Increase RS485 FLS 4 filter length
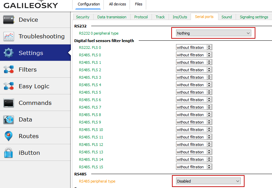The width and height of the screenshot is (272, 188). [x=209, y=83]
